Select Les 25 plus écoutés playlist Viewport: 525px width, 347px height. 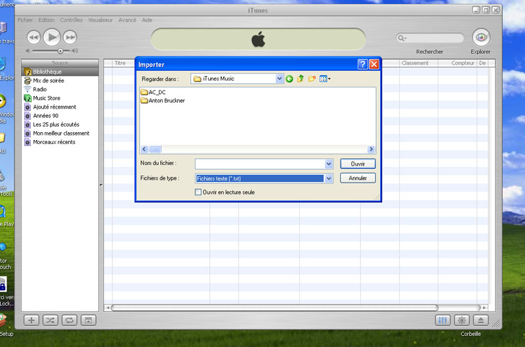point(60,124)
